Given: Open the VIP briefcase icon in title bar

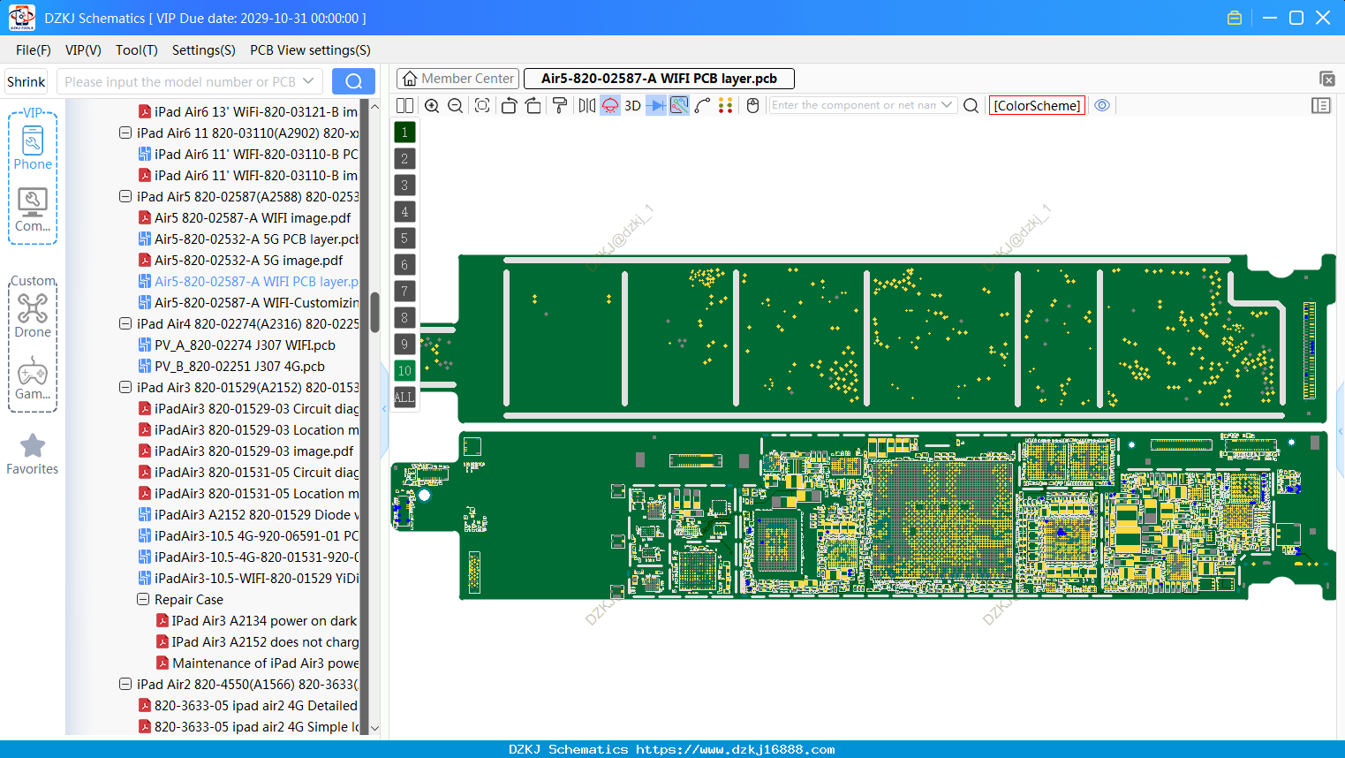Looking at the screenshot, I should tap(1235, 18).
